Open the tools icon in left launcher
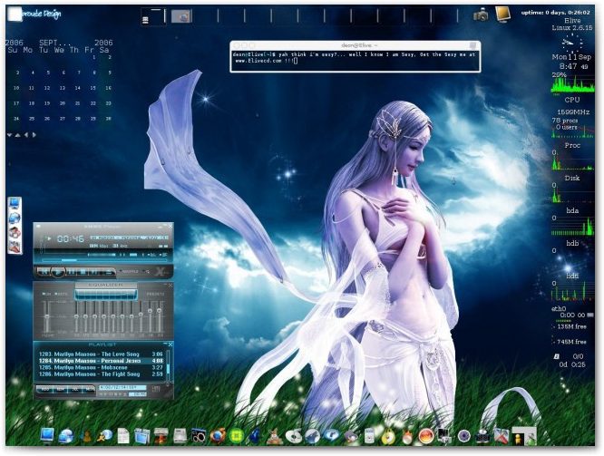Viewport: 604px width, 456px height. point(15,247)
